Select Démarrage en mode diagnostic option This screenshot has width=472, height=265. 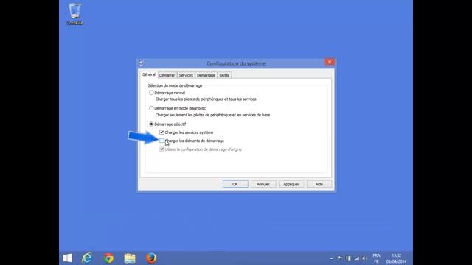point(151,108)
